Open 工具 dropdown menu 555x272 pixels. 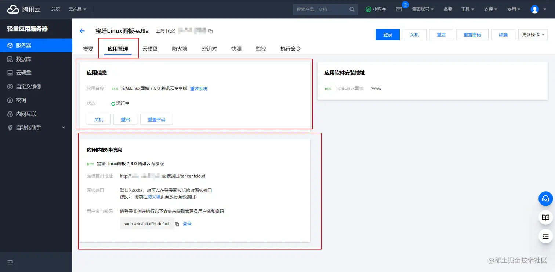[468, 9]
